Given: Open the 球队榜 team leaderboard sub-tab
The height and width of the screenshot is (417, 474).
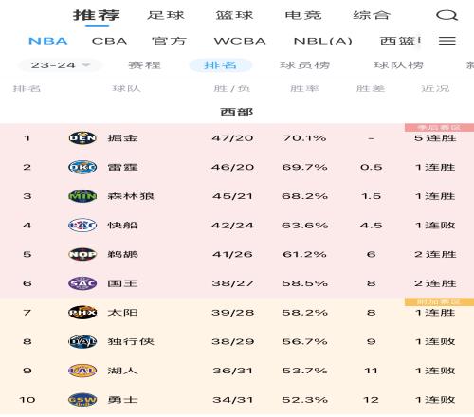Looking at the screenshot, I should point(398,65).
